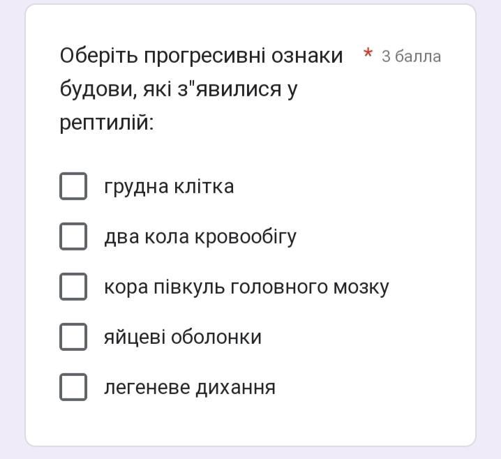Image resolution: width=501 pixels, height=459 pixels.
Task: Toggle the 'легеневе дихання' checkbox
Action: [x=73, y=387]
